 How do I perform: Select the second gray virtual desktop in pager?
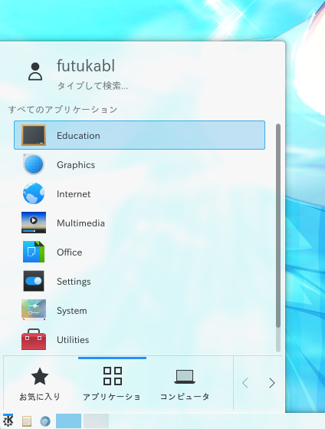coord(96,421)
